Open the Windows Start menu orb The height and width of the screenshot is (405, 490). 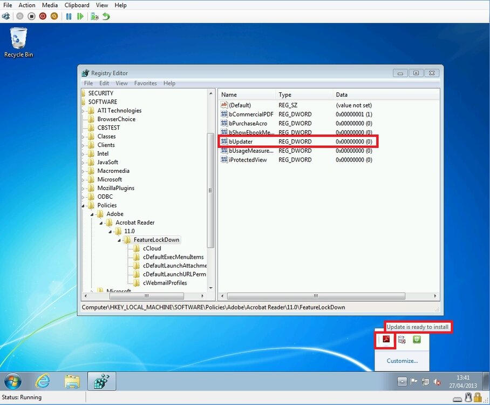[13, 381]
